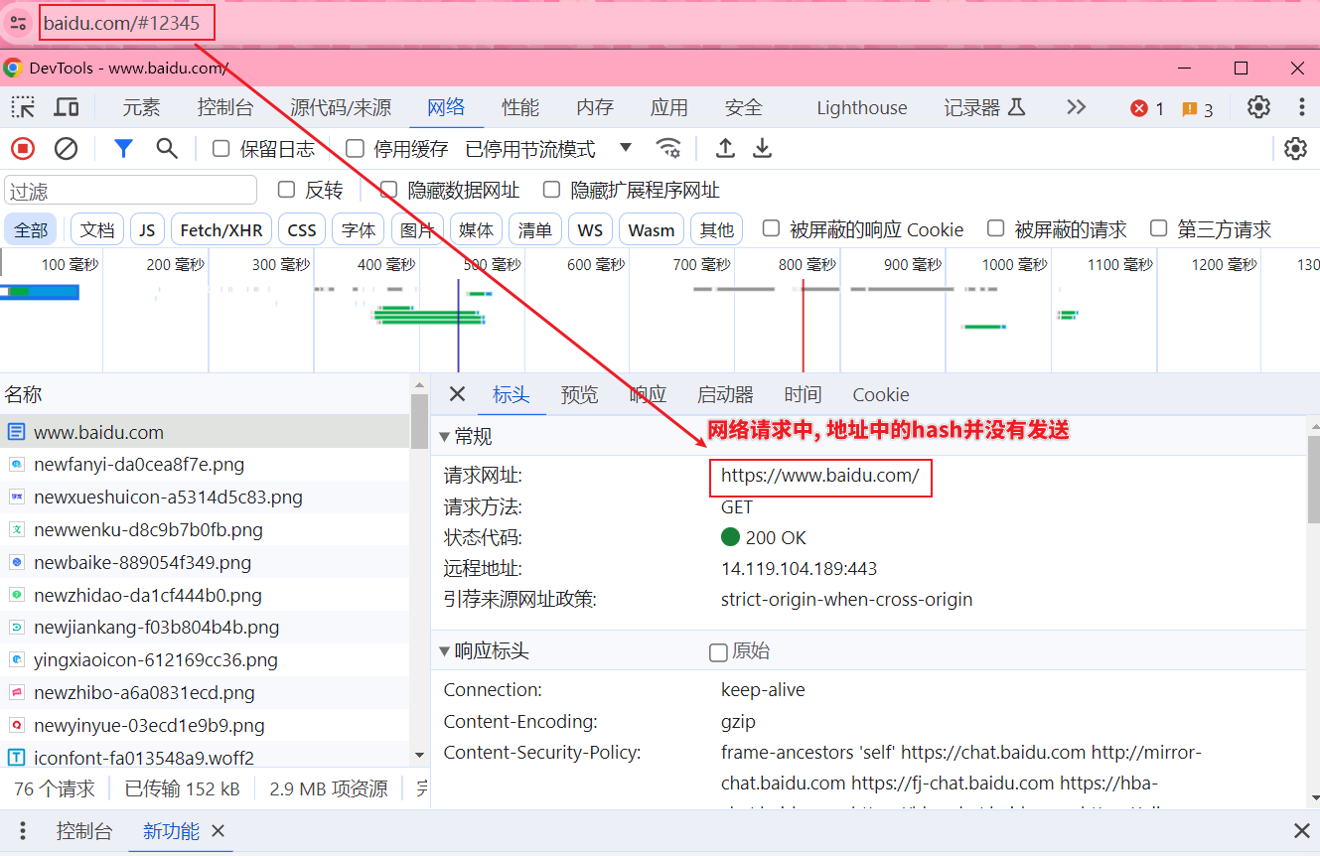Open the 记录器 tab
The height and width of the screenshot is (856, 1320).
tap(983, 107)
